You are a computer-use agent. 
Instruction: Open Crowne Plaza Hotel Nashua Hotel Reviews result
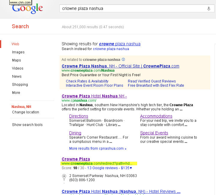pos(121,191)
